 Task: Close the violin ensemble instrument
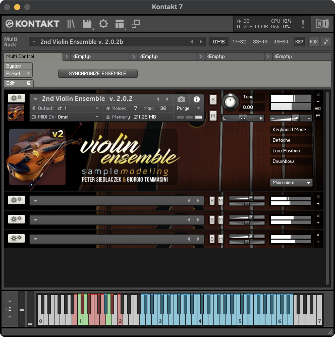tap(318, 94)
